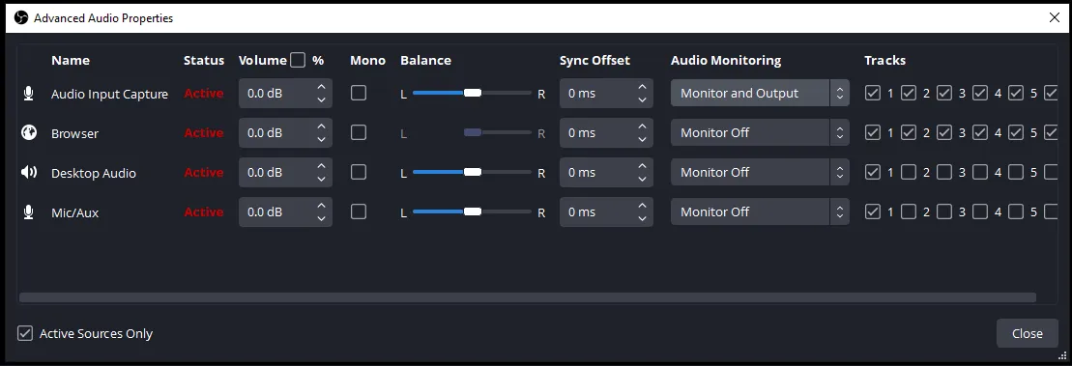Image resolution: width=1072 pixels, height=366 pixels.
Task: Check track 4 for Mic/Aux
Action: [980, 211]
